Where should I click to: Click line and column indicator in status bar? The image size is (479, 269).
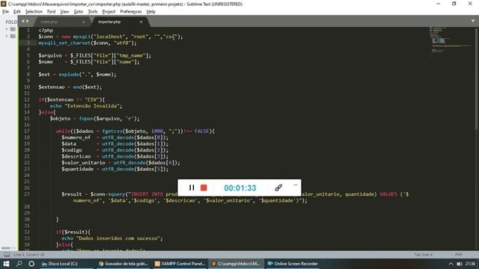(29, 254)
